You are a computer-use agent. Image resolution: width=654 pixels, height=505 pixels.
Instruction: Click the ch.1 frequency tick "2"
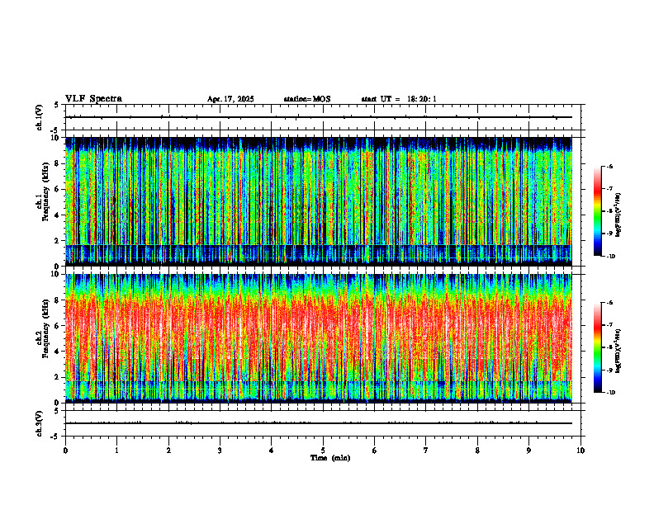point(58,241)
